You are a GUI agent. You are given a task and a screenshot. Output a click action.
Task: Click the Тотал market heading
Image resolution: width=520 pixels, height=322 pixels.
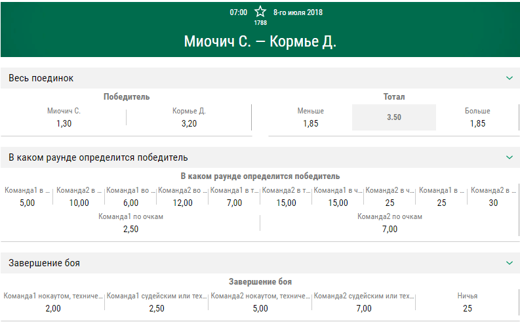394,96
